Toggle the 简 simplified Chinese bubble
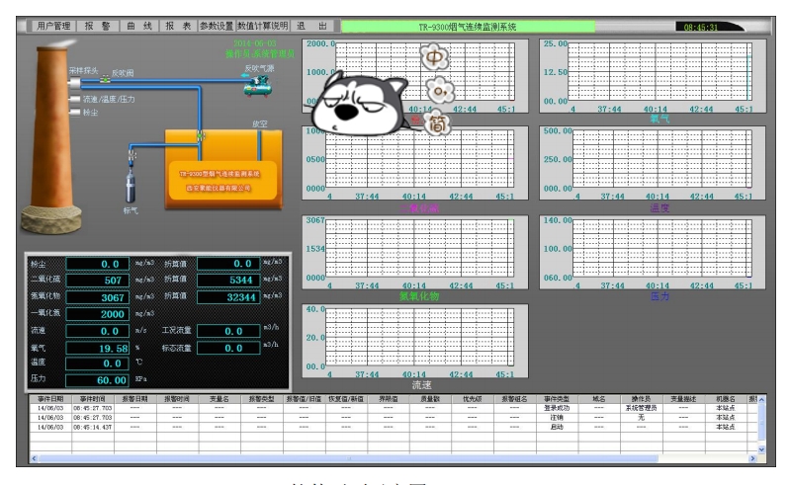 click(437, 124)
